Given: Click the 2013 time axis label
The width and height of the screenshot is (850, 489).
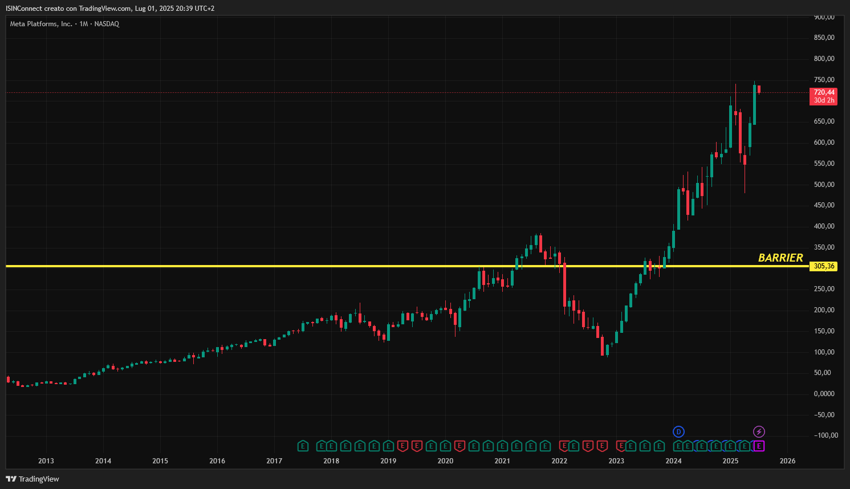Looking at the screenshot, I should pyautogui.click(x=46, y=461).
